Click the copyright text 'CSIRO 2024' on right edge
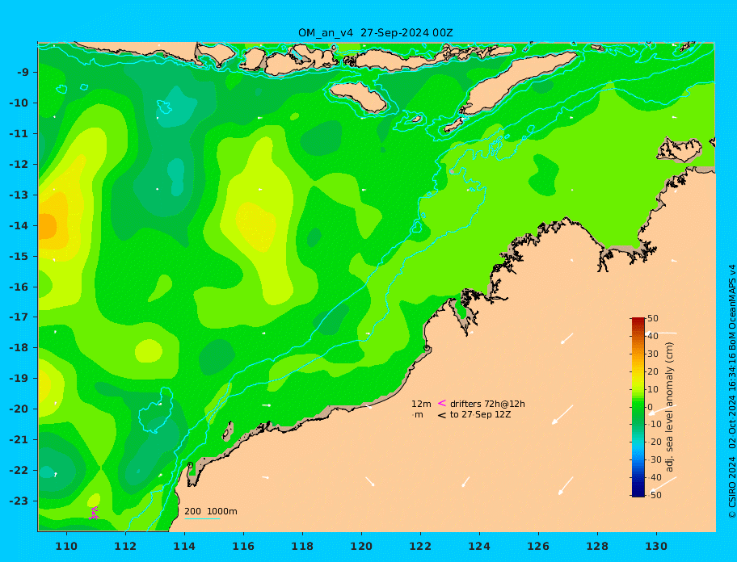The image size is (737, 562). (x=732, y=488)
